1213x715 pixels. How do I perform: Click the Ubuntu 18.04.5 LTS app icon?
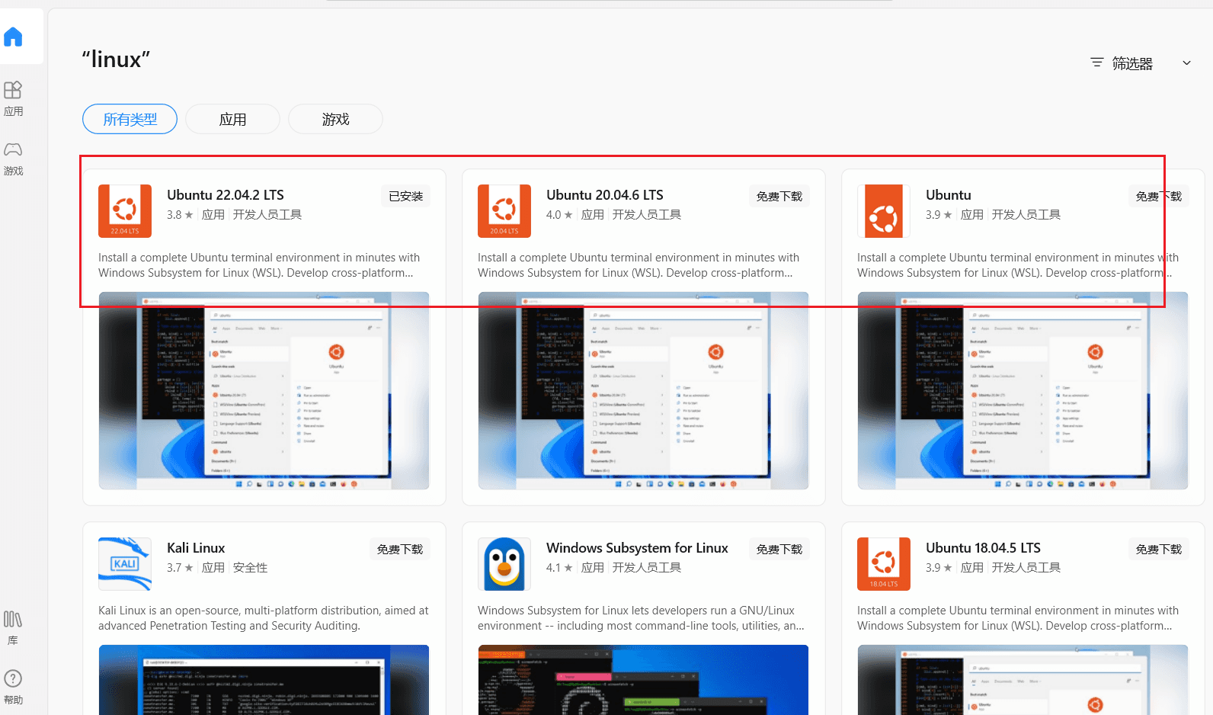(x=884, y=564)
